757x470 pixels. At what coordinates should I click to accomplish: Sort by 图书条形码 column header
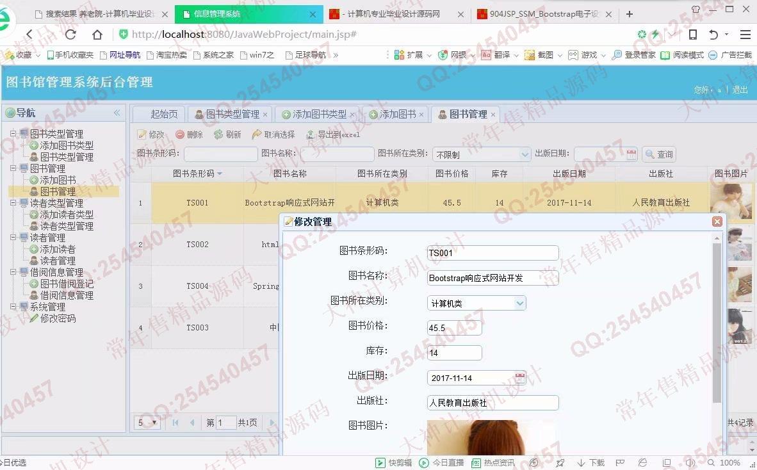(x=197, y=174)
